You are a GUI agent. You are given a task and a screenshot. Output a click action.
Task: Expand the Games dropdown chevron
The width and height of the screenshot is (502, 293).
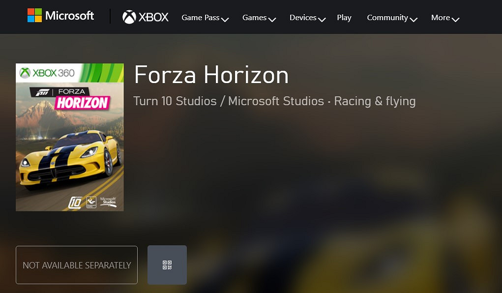point(272,19)
